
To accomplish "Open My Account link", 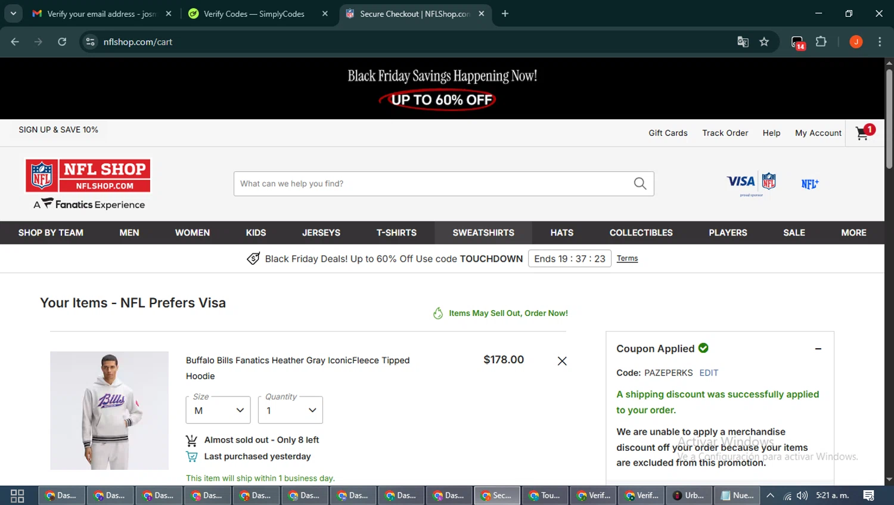I will pyautogui.click(x=818, y=133).
